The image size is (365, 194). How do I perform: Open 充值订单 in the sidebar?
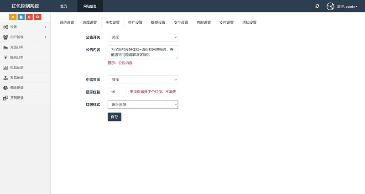click(x=16, y=47)
